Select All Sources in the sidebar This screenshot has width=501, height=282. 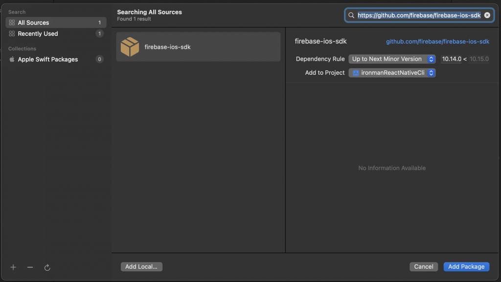point(56,22)
